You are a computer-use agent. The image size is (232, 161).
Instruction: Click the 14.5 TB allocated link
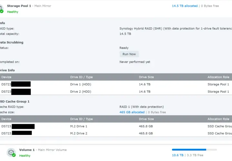[185, 6]
